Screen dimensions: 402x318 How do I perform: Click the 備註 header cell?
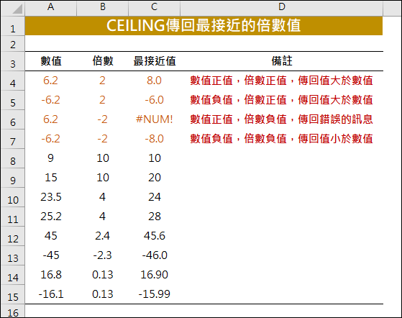pos(281,61)
